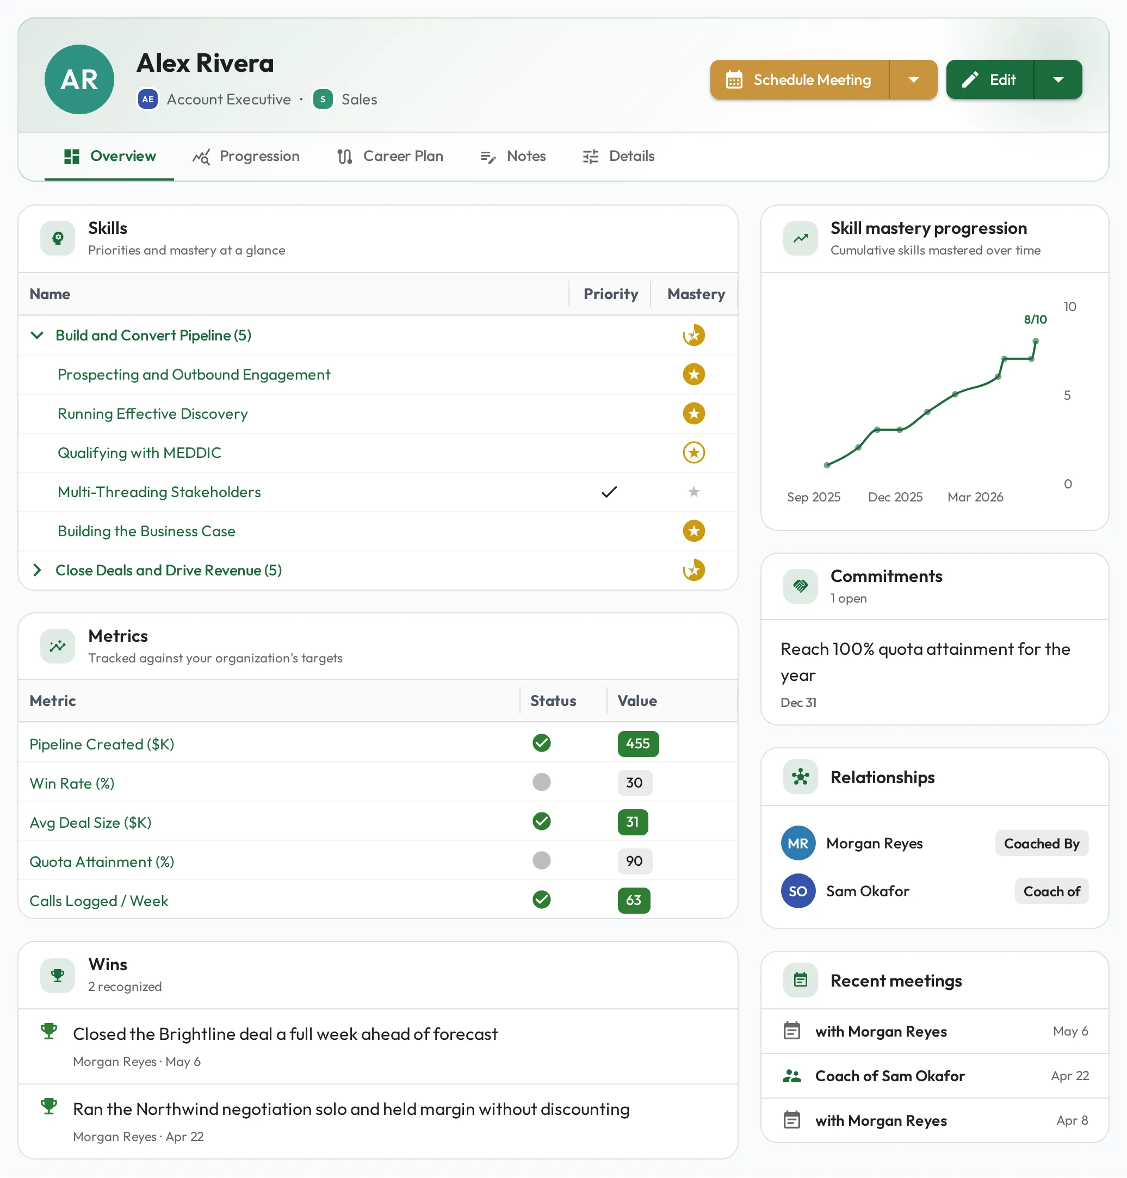Screen dimensions: 1127x1178
Task: Click the Metrics card chart icon
Action: [58, 646]
